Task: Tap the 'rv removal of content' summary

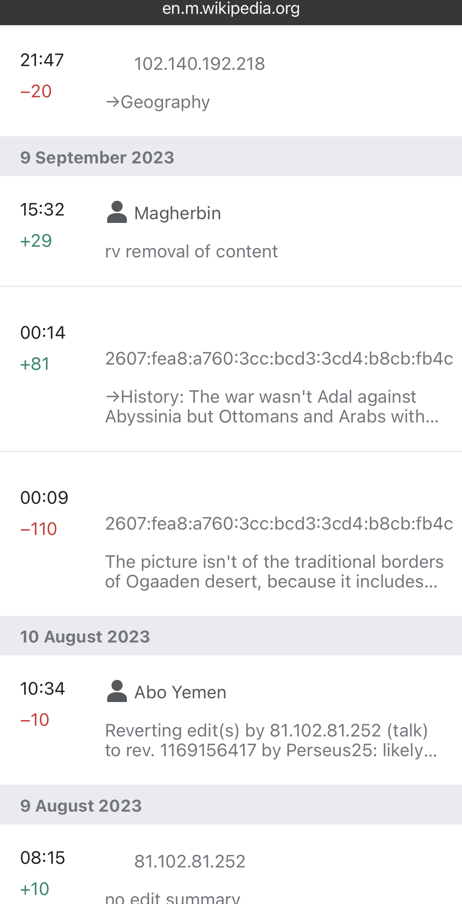Action: pos(191,252)
